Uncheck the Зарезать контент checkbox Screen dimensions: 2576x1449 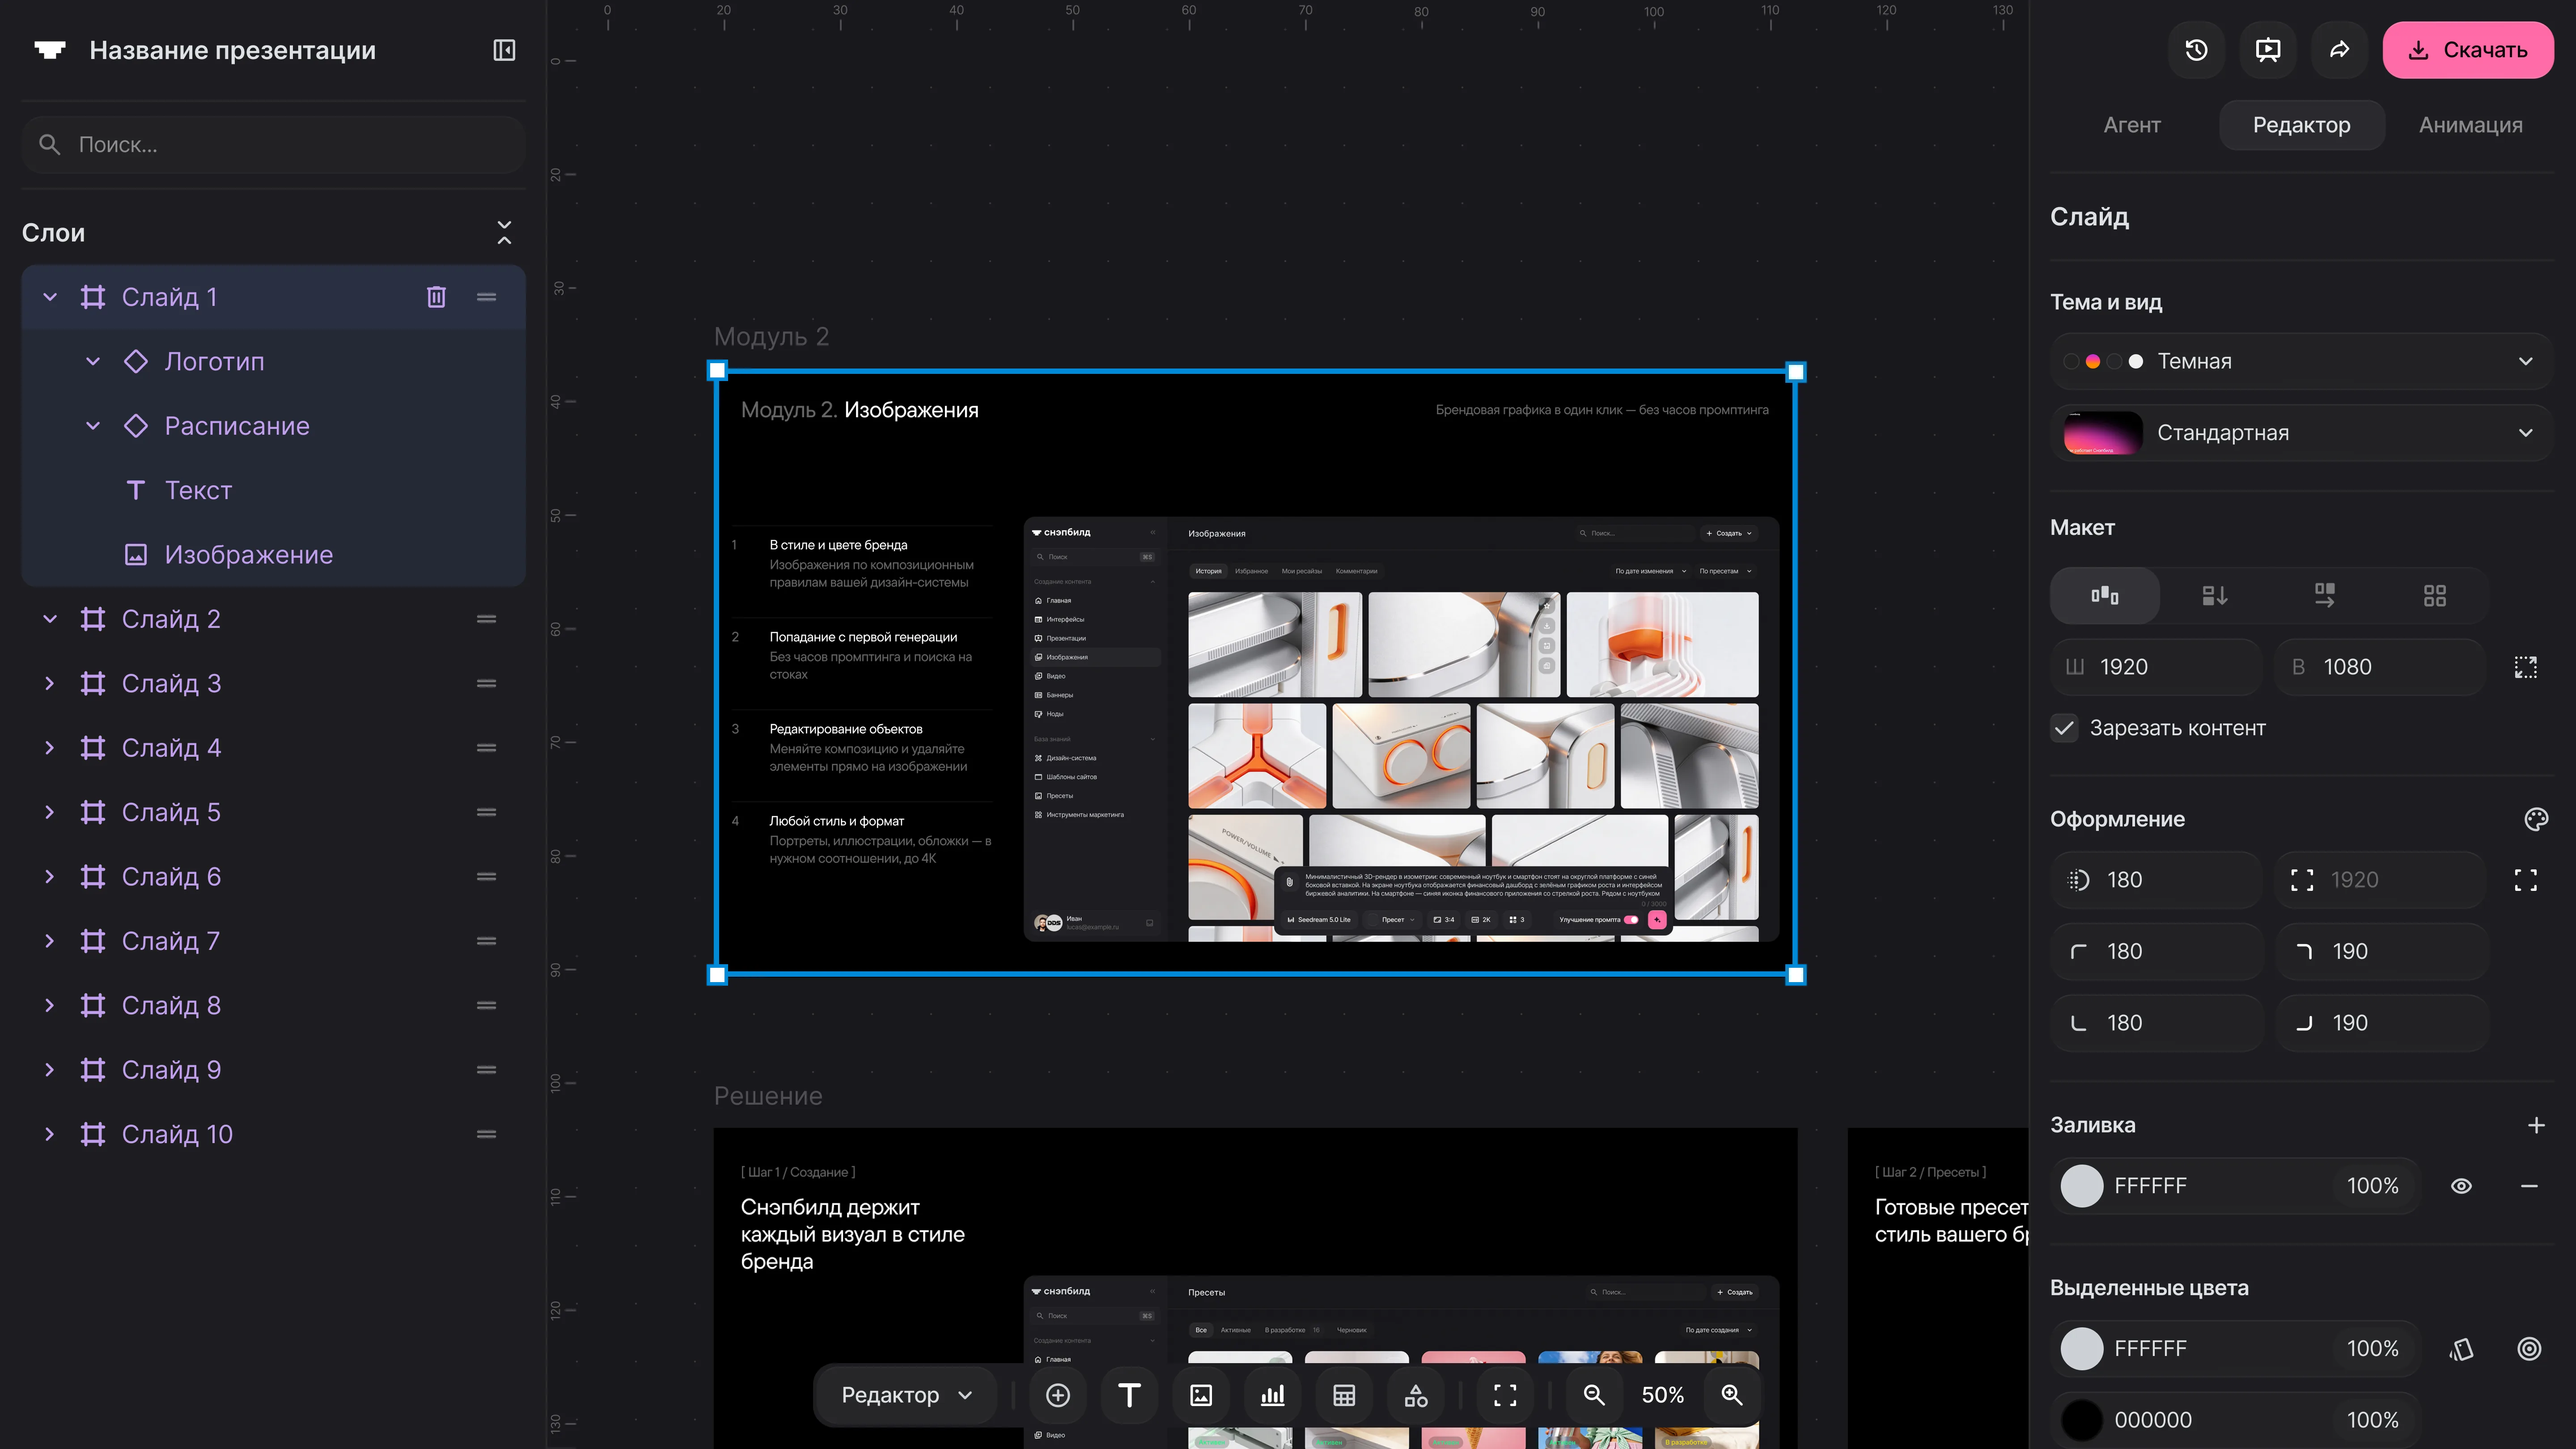click(x=2064, y=728)
